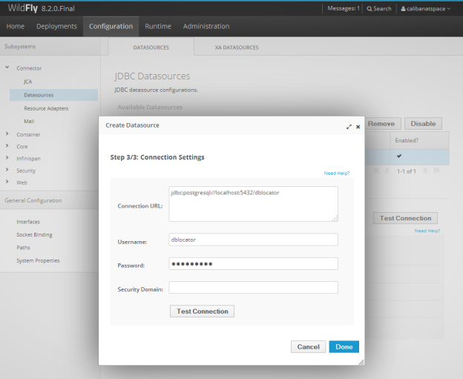
Task: Expand the Infinispan subsystem node
Action: [x=8, y=158]
